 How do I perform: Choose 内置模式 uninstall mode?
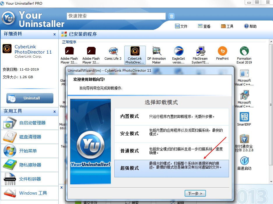(x=171, y=116)
